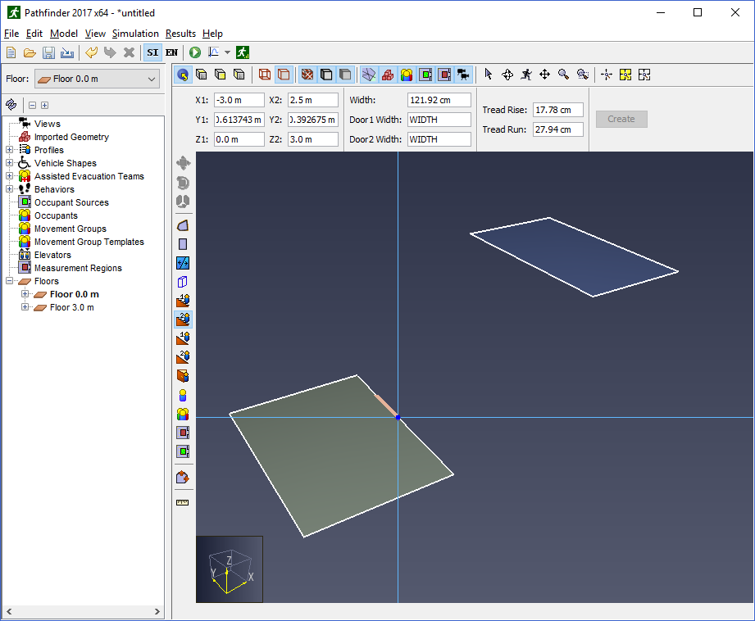Click the Run Simulation green play icon
This screenshot has height=621, width=755.
[195, 52]
